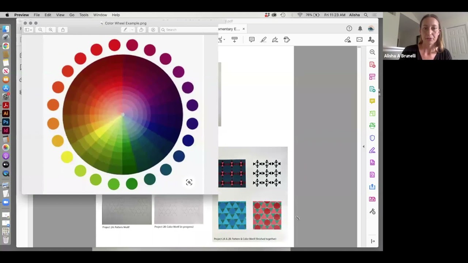The height and width of the screenshot is (263, 468).
Task: Open search tool in Acrobat right pane
Action: tap(372, 52)
